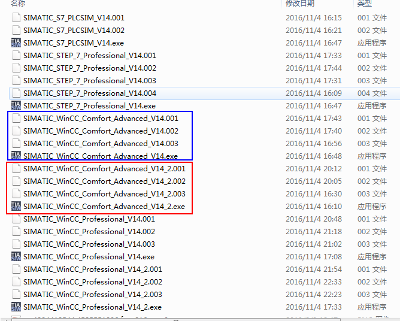Viewport: 400px width, 321px height.
Task: Click the file icon of SIMATIC_STEP_7_Professional_V14.003
Action: (16, 80)
